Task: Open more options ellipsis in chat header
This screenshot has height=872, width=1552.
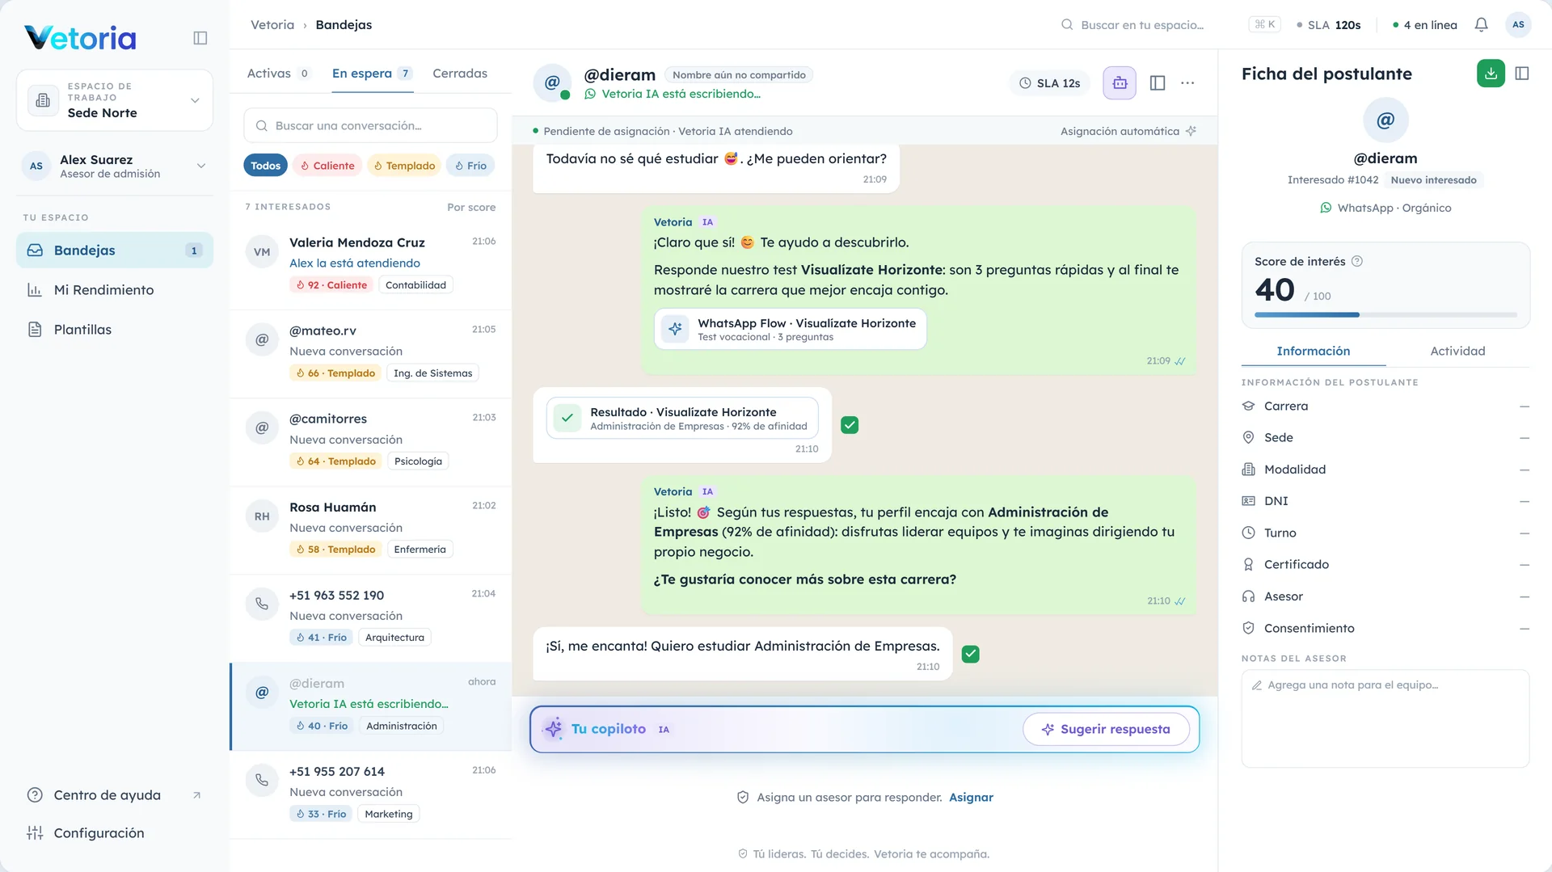Action: point(1187,82)
